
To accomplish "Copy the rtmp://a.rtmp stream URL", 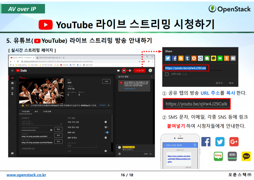I will click(x=58, y=135).
